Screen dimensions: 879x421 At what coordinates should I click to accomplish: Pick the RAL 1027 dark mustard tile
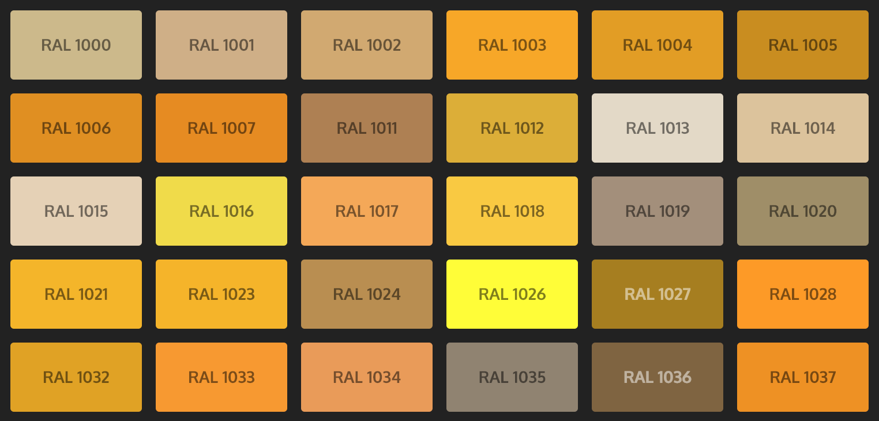click(658, 294)
